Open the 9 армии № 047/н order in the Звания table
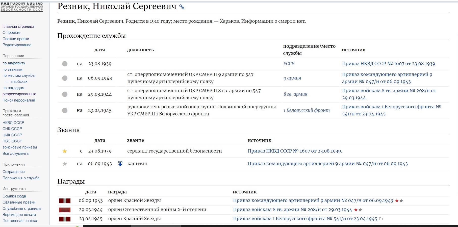The image size is (458, 227). tap(328, 164)
